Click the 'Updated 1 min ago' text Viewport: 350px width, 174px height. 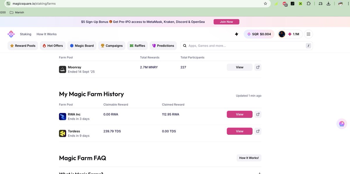click(x=249, y=96)
